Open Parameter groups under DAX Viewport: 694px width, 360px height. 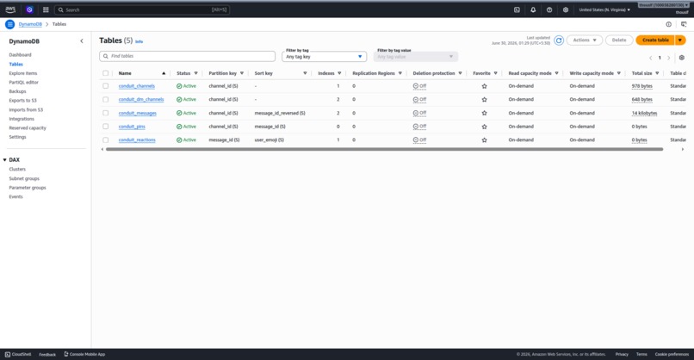[28, 188]
